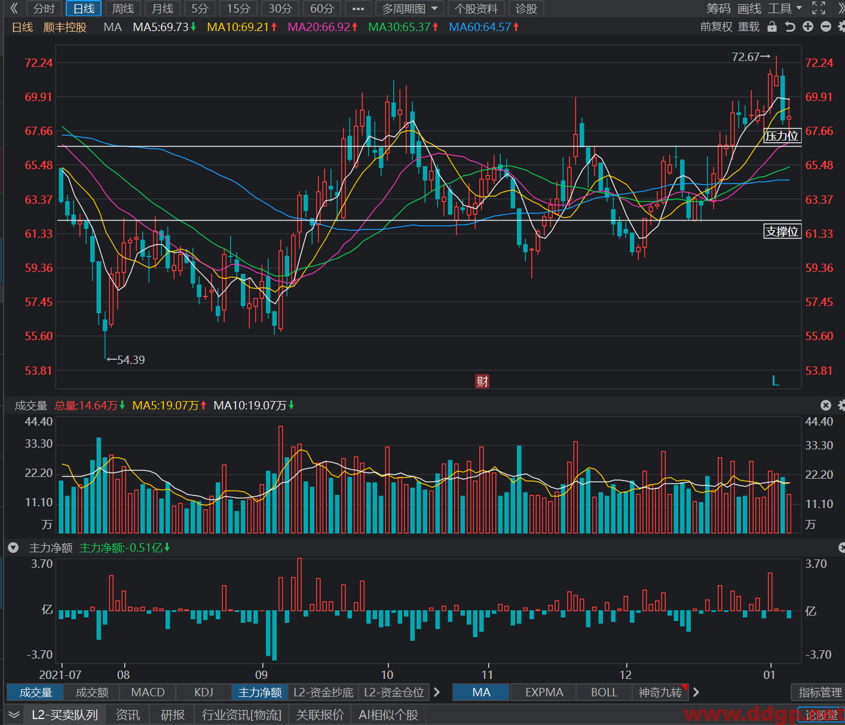Open the 工具 dropdown menu

click(785, 8)
